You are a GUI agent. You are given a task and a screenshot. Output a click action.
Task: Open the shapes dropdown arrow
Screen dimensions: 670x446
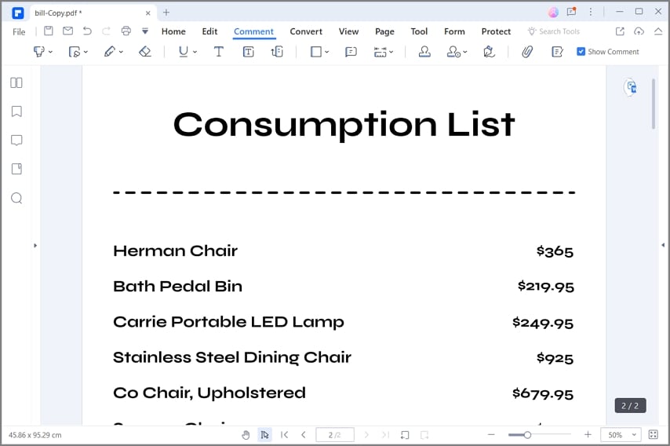tap(327, 52)
